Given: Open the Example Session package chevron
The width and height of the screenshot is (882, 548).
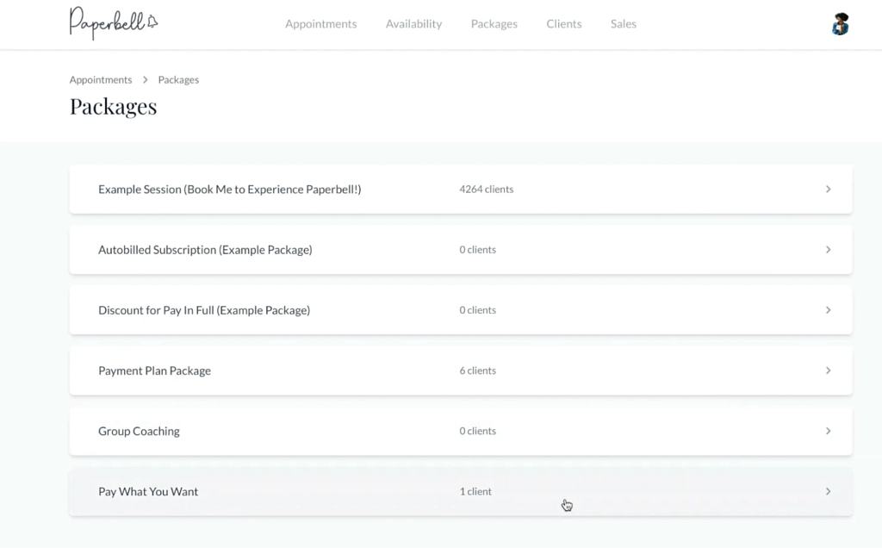Looking at the screenshot, I should pyautogui.click(x=828, y=189).
